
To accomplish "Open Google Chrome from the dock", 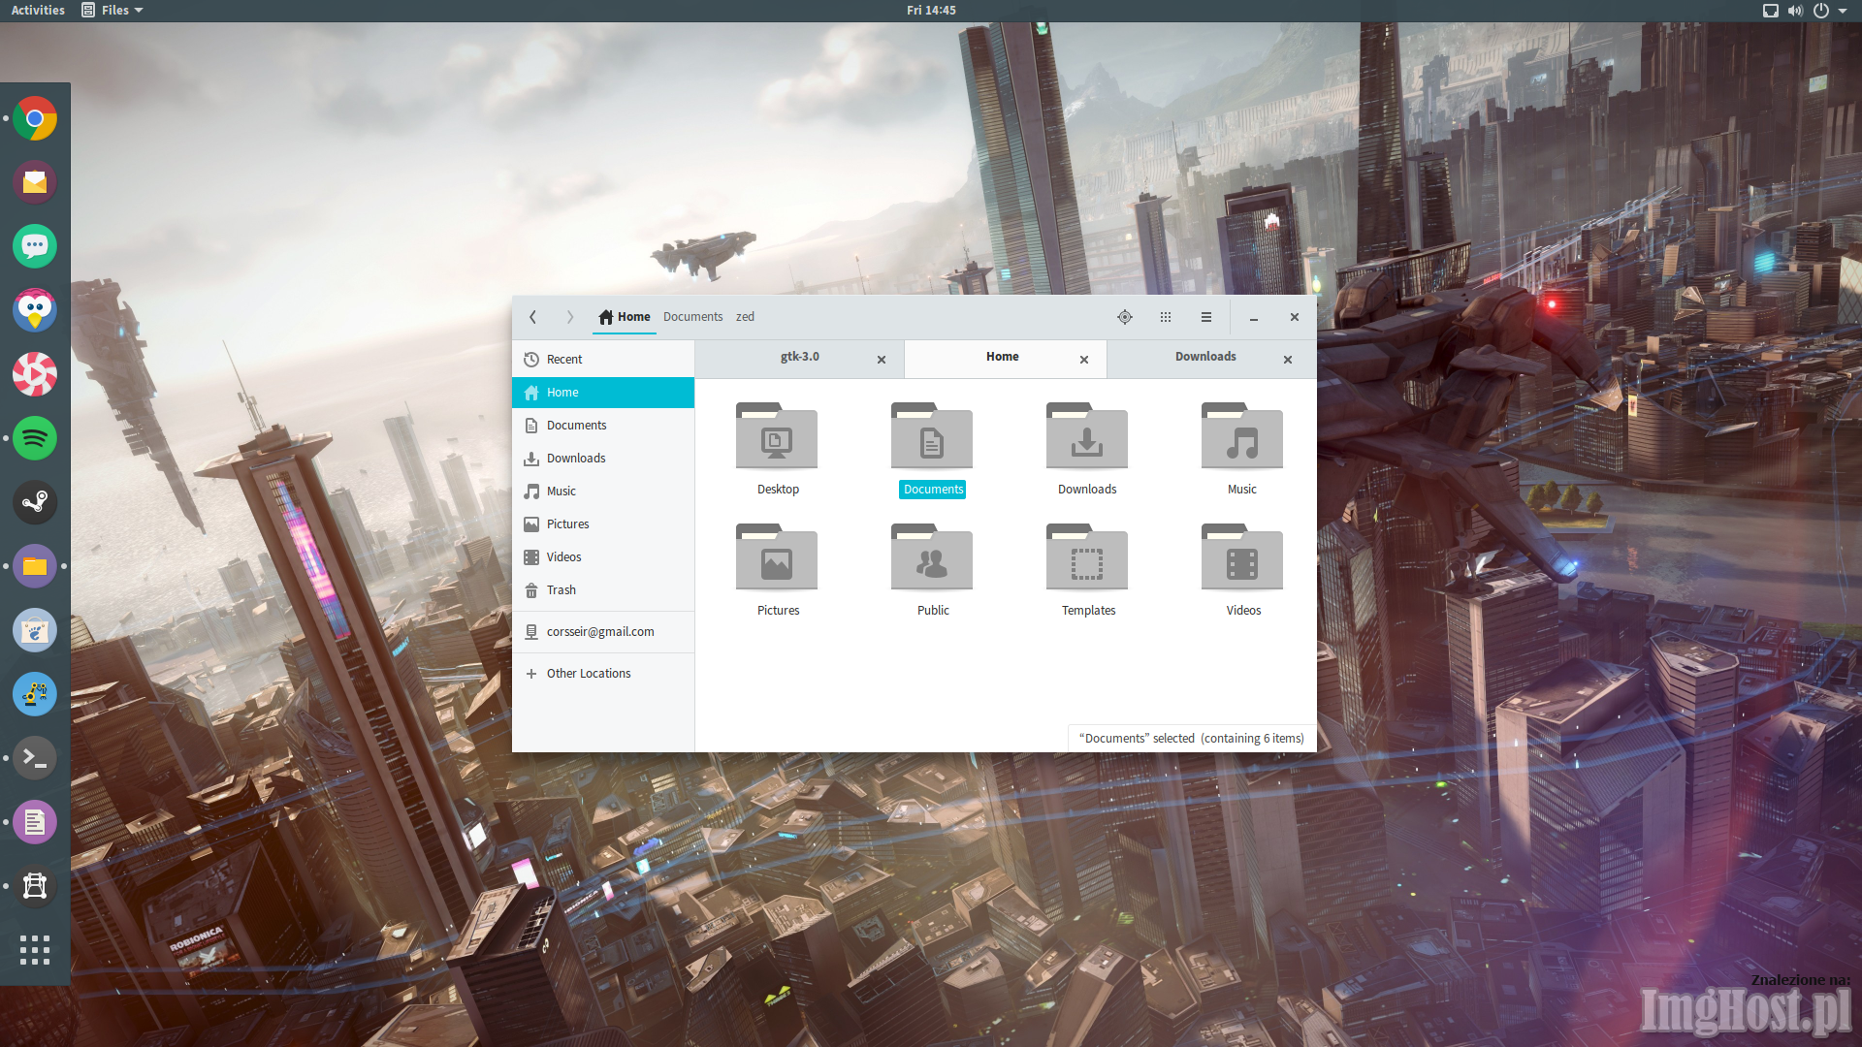I will pyautogui.click(x=35, y=119).
